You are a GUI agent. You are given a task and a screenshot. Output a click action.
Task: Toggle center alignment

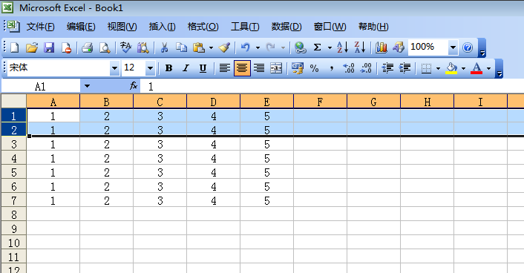(x=242, y=68)
